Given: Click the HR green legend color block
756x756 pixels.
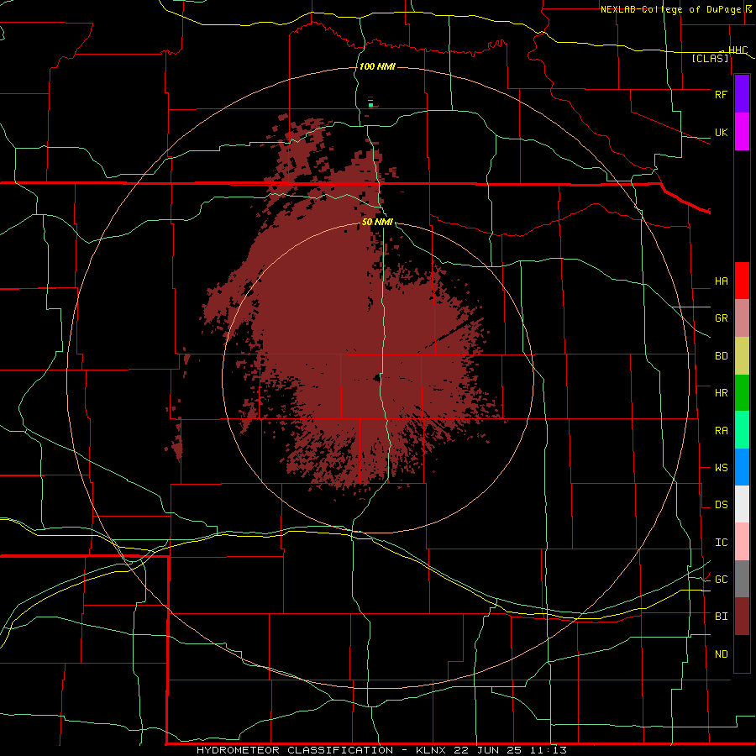Looking at the screenshot, I should click(742, 392).
